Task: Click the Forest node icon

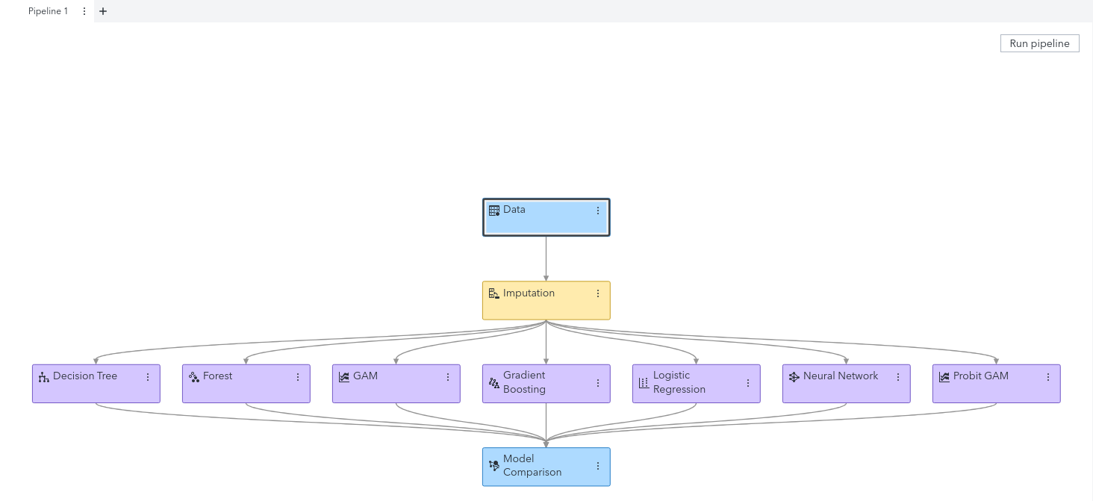Action: pyautogui.click(x=193, y=377)
